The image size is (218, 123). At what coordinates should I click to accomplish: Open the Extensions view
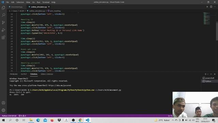coord(3,37)
